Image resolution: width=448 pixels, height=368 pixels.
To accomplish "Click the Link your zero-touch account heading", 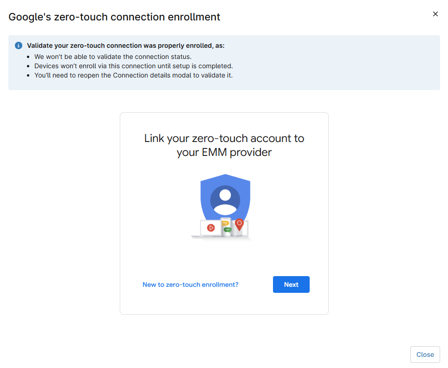I will click(224, 145).
